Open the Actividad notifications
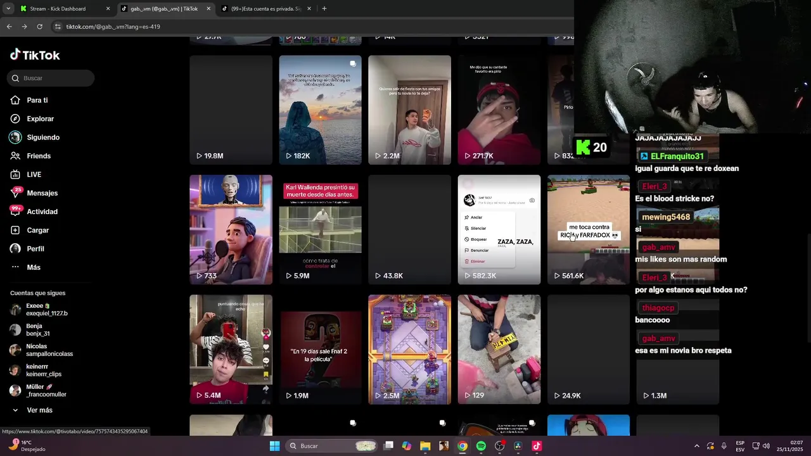This screenshot has width=811, height=456. [34, 212]
